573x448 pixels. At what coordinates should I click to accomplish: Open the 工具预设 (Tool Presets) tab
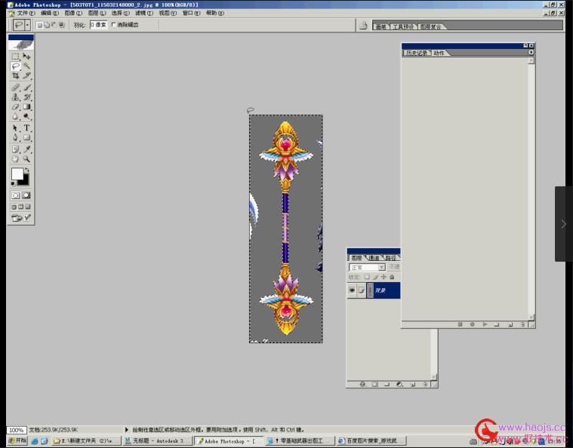(x=403, y=26)
